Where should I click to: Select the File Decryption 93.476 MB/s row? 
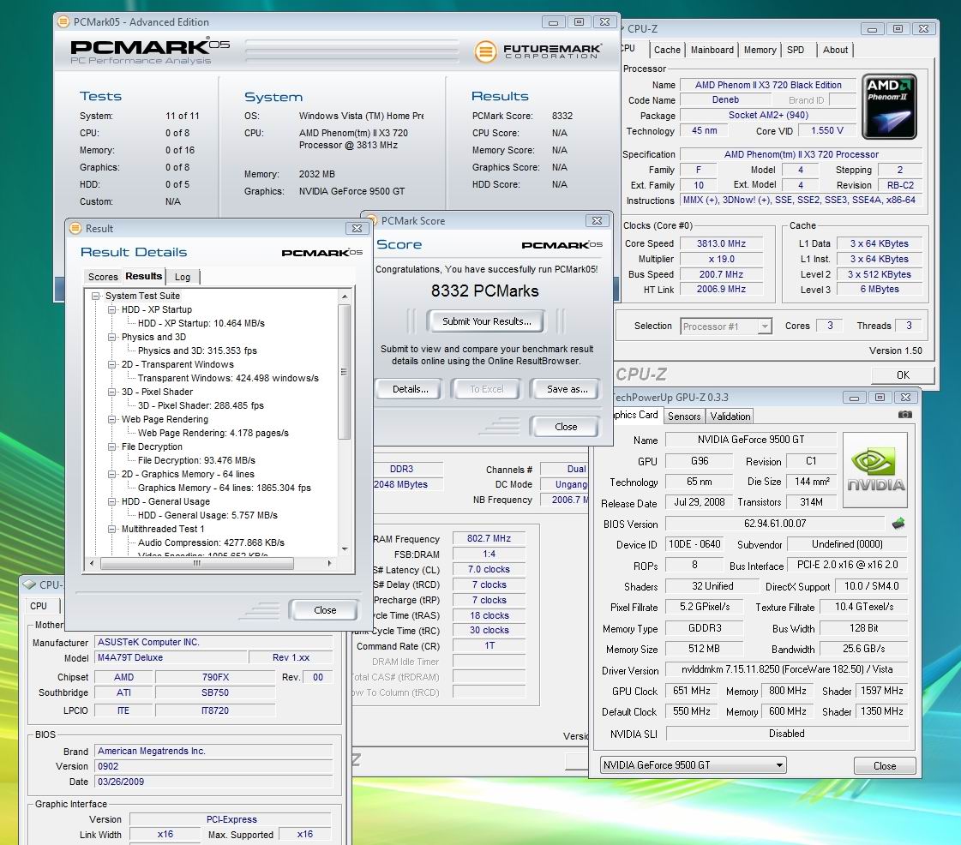coord(196,460)
